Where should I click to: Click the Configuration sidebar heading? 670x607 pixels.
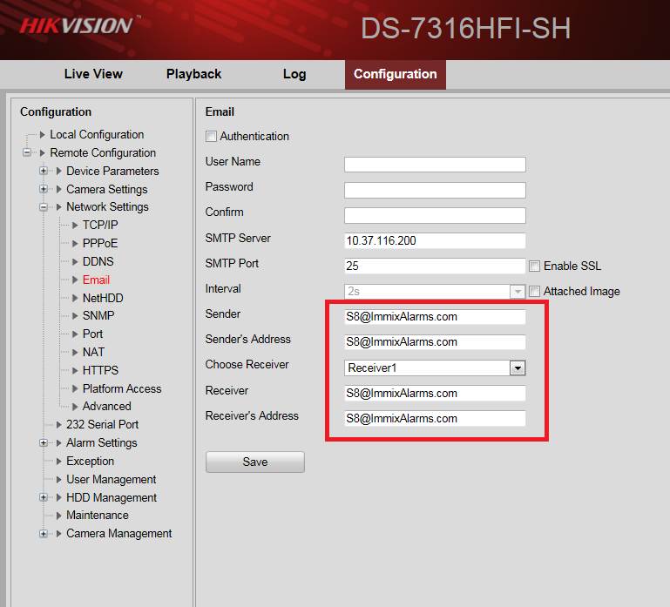pos(56,112)
